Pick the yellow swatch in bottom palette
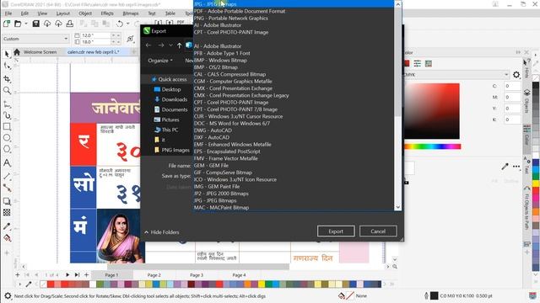The image size is (540, 303). [x=262, y=284]
